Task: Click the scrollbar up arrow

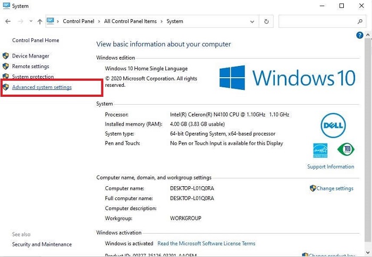Action: pyautogui.click(x=368, y=35)
